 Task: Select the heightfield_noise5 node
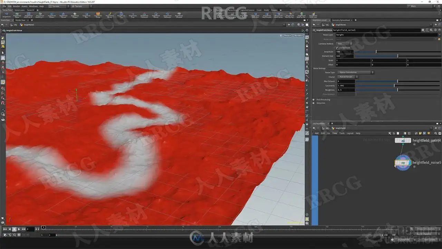[x=403, y=162]
